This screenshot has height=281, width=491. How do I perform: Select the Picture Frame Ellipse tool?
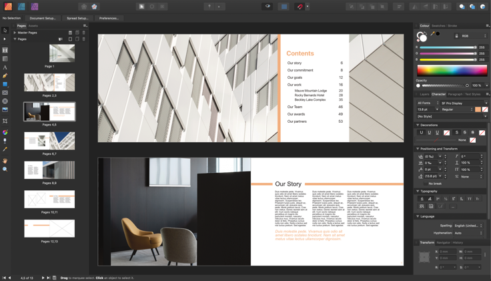(5, 101)
